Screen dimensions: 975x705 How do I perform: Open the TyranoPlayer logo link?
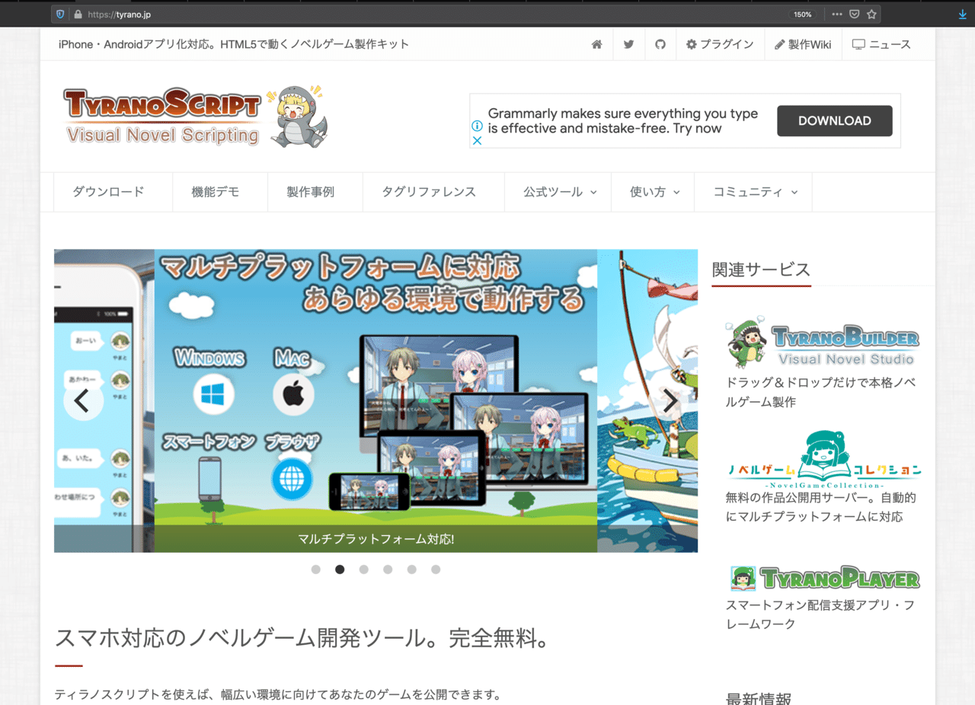point(825,579)
